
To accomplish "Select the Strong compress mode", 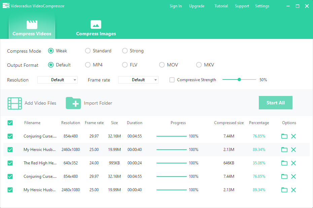I will 125,51.
